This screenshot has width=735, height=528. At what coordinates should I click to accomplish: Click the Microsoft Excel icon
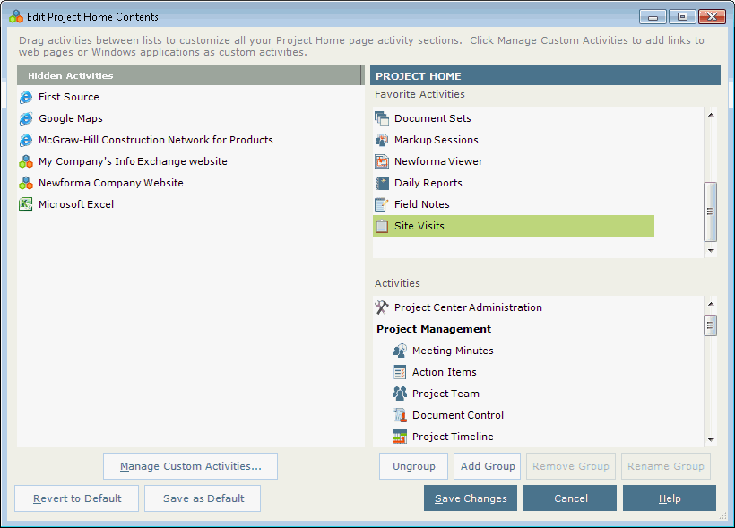tap(26, 204)
